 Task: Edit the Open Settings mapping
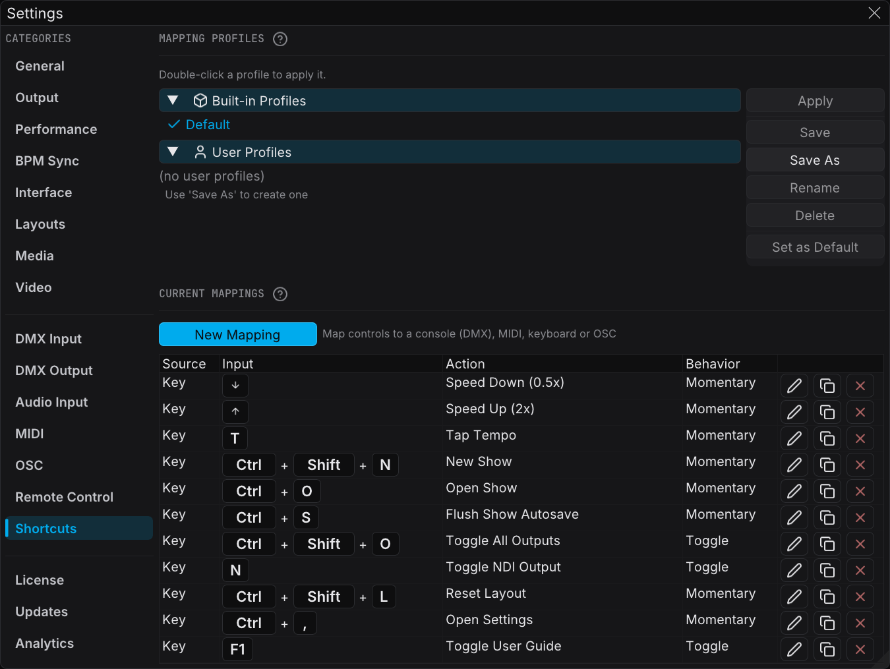794,623
